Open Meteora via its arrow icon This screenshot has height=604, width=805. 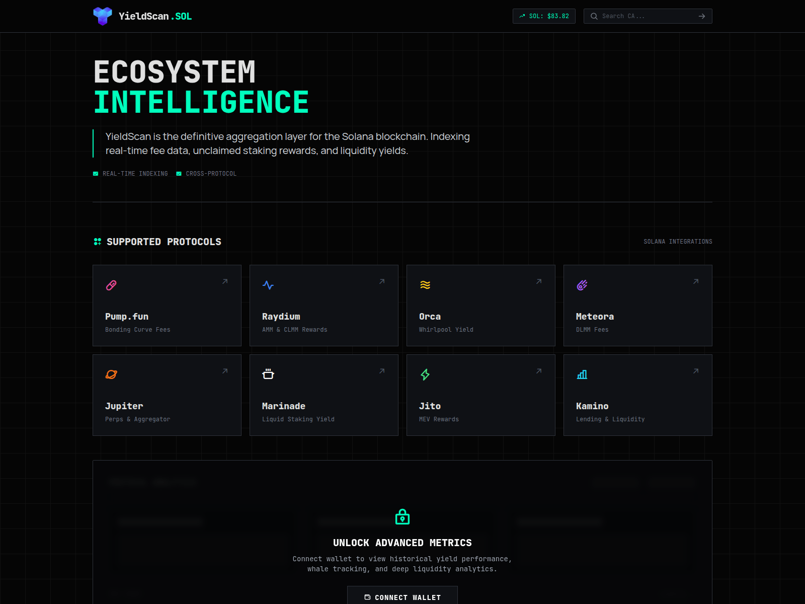pos(696,281)
